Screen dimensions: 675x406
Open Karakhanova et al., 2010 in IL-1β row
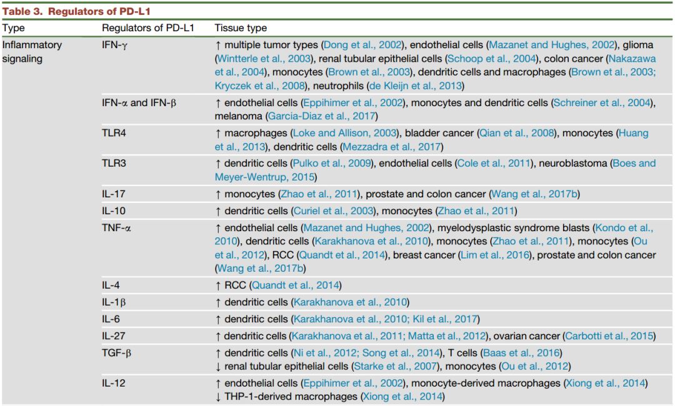350,302
